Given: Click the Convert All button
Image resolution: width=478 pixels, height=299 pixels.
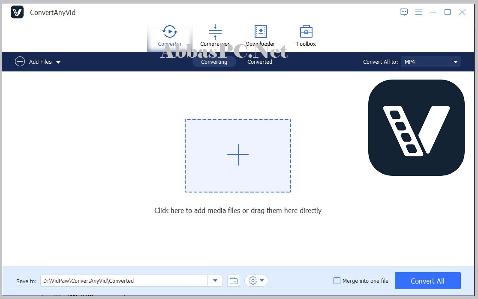Looking at the screenshot, I should pyautogui.click(x=427, y=281).
